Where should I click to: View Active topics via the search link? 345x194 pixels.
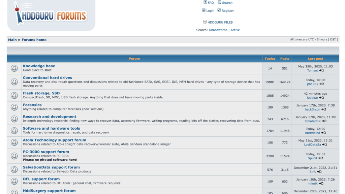235,30
